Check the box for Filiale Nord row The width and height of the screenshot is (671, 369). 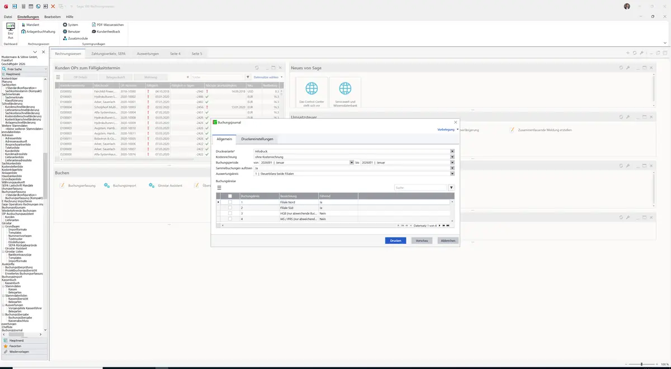(x=230, y=202)
